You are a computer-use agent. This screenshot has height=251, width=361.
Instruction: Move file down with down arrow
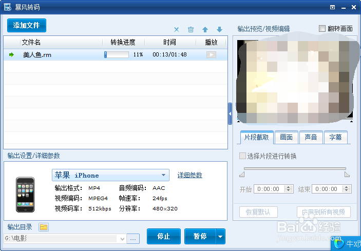tap(219, 29)
